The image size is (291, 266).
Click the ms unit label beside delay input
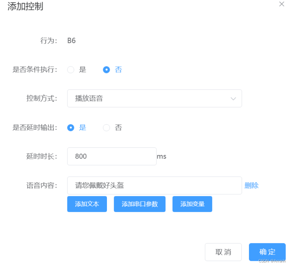(161, 157)
